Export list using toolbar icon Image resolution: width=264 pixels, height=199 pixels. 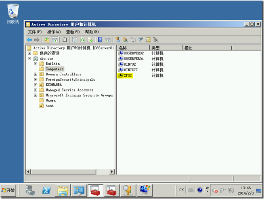[90, 40]
